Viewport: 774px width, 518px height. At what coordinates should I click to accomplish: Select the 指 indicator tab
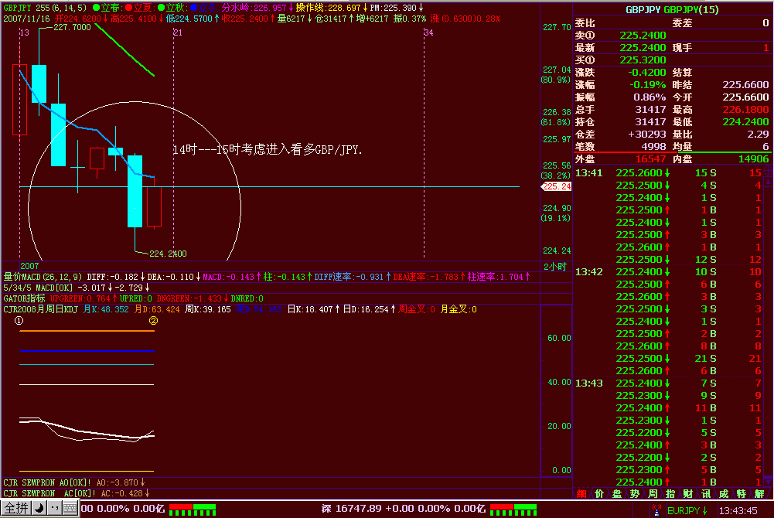pyautogui.click(x=670, y=494)
